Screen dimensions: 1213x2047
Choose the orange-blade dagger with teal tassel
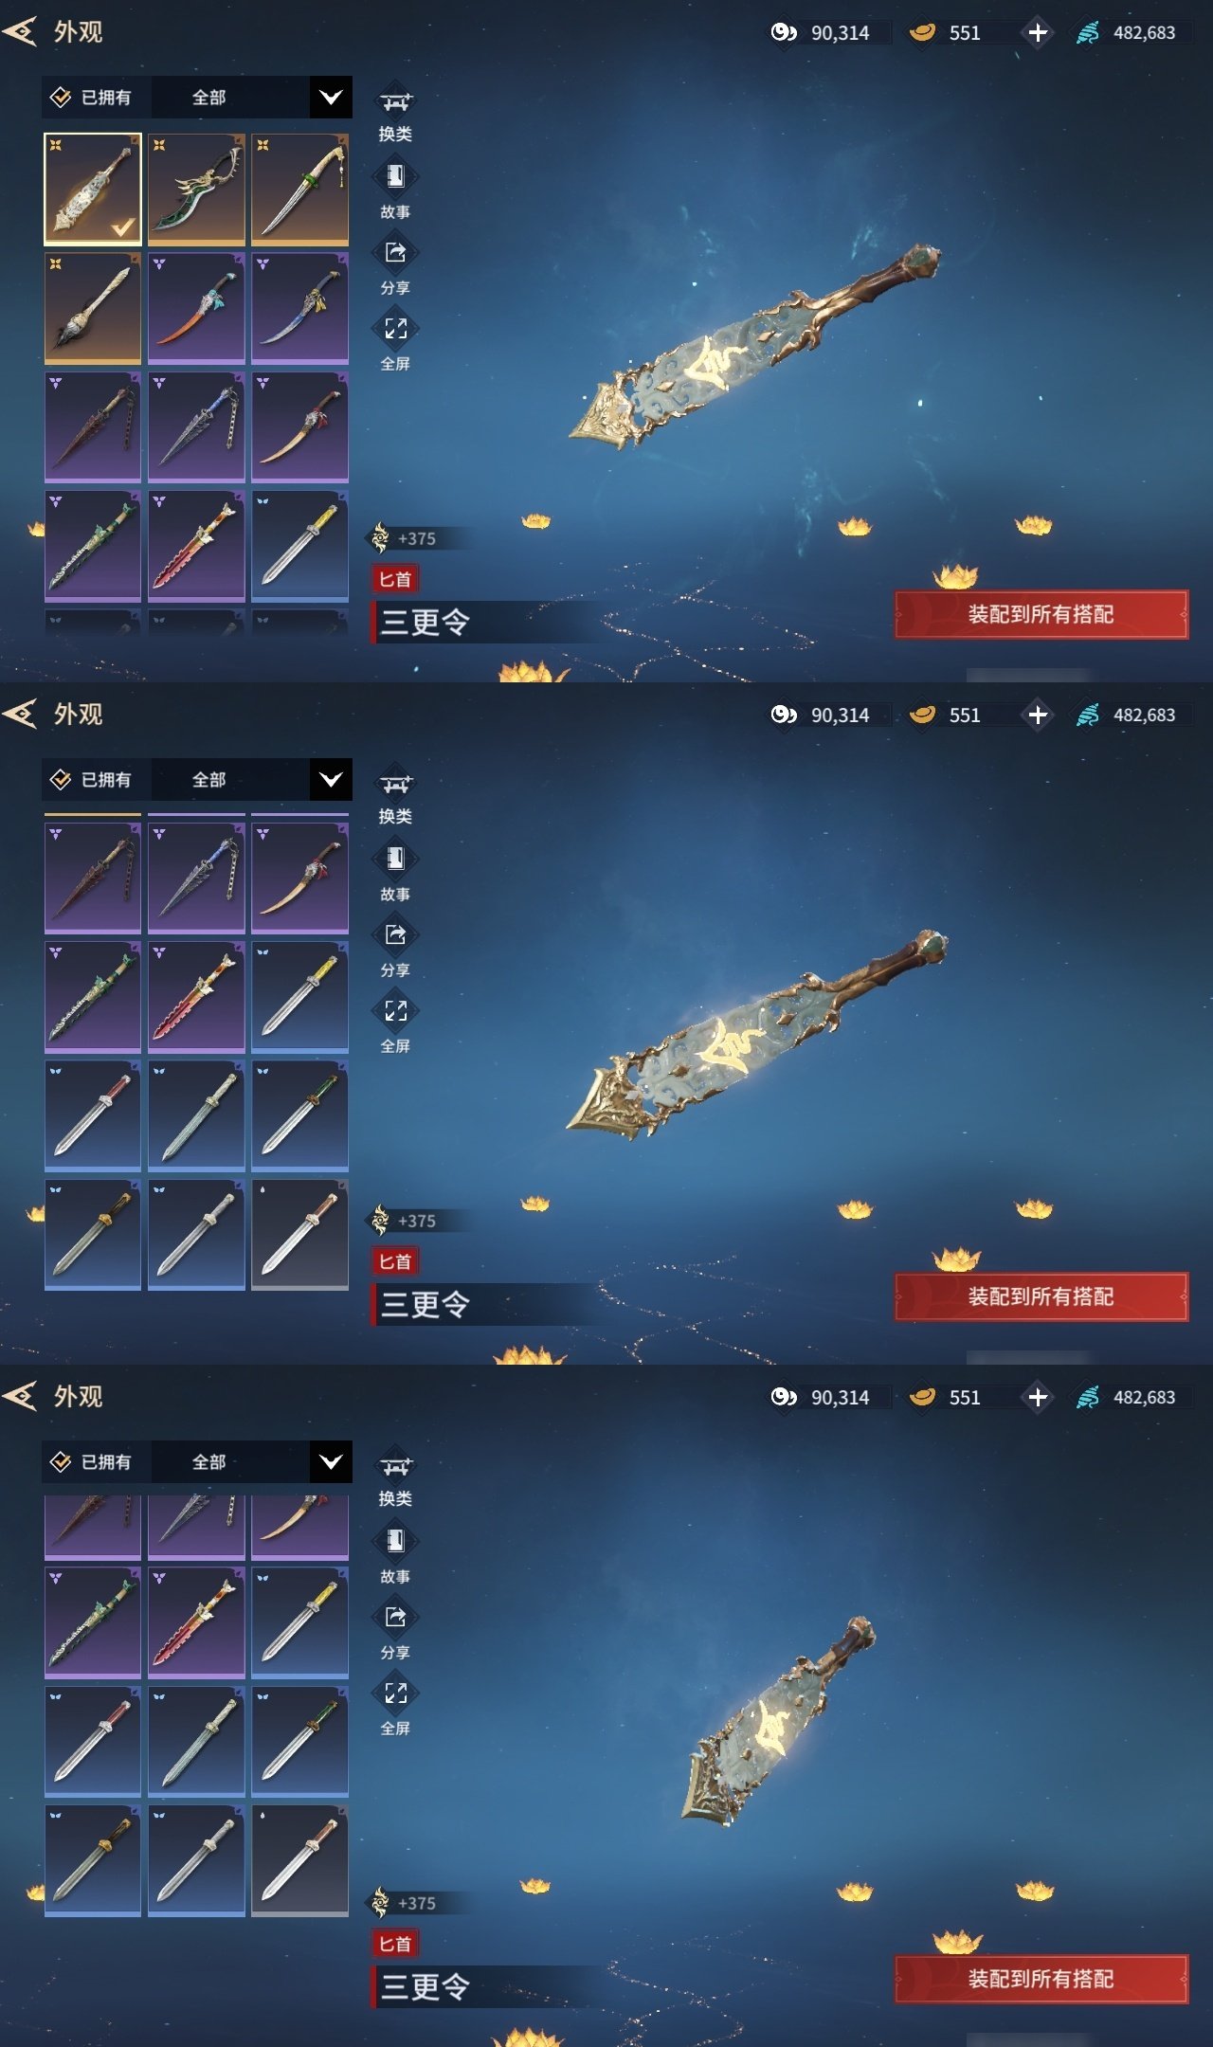coord(196,309)
